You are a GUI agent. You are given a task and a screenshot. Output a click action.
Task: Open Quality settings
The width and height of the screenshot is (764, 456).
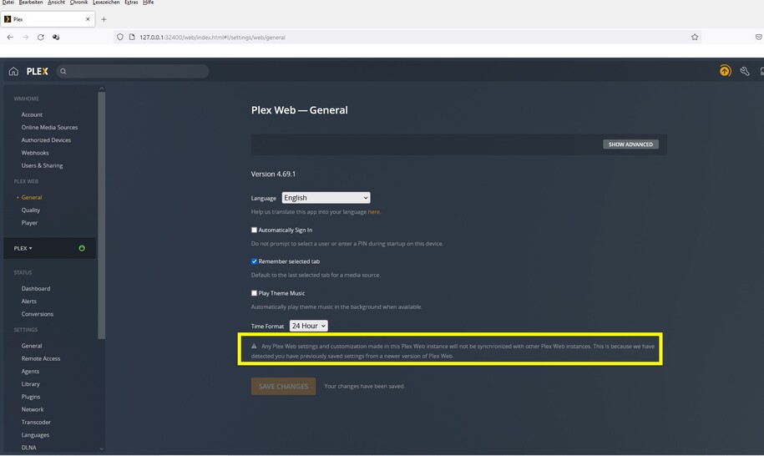[x=30, y=210]
